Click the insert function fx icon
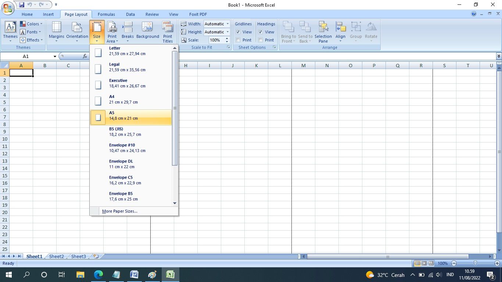Viewport: 502px width, 282px height. (85, 56)
